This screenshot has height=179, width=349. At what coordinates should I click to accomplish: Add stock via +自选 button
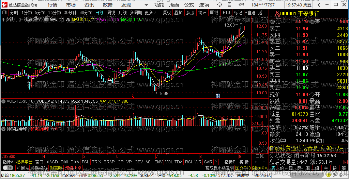(x=250, y=13)
